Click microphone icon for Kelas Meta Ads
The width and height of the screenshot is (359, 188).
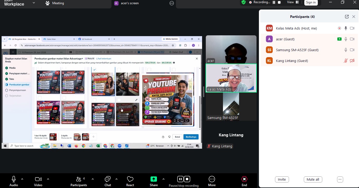(346, 28)
